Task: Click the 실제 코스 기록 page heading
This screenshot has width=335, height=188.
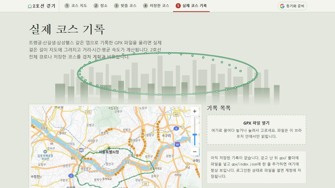Action: pyautogui.click(x=67, y=29)
